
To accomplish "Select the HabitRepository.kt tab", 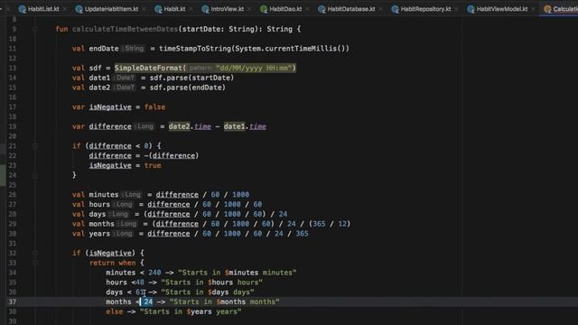I will click(425, 9).
